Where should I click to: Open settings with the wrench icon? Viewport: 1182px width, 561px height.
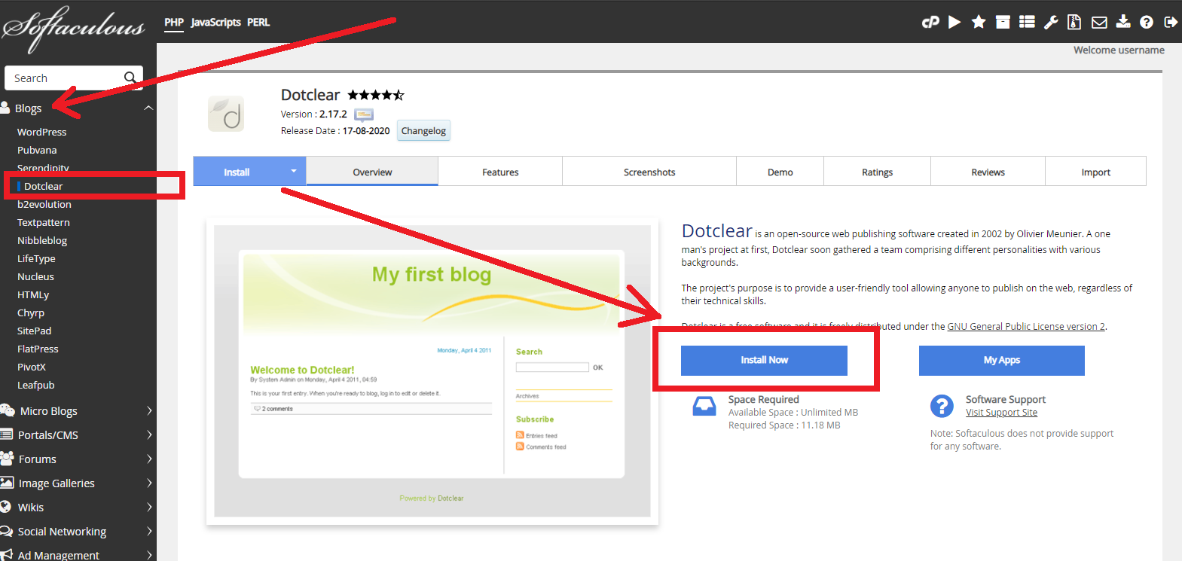click(1051, 22)
